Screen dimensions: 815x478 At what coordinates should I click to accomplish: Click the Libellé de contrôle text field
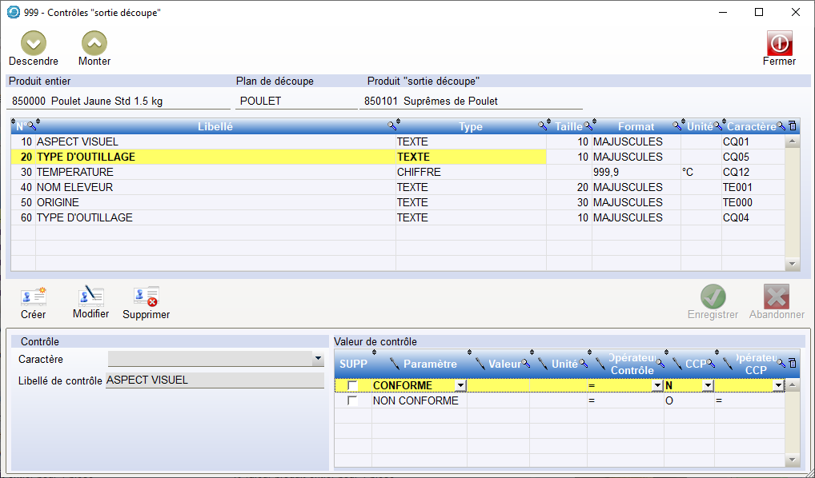tap(214, 380)
